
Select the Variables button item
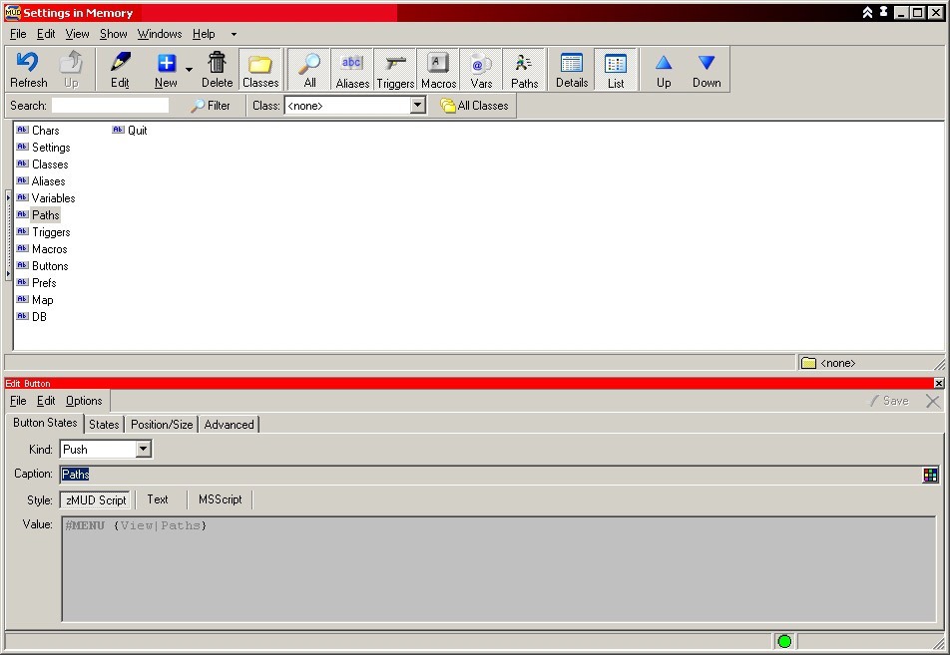46,198
